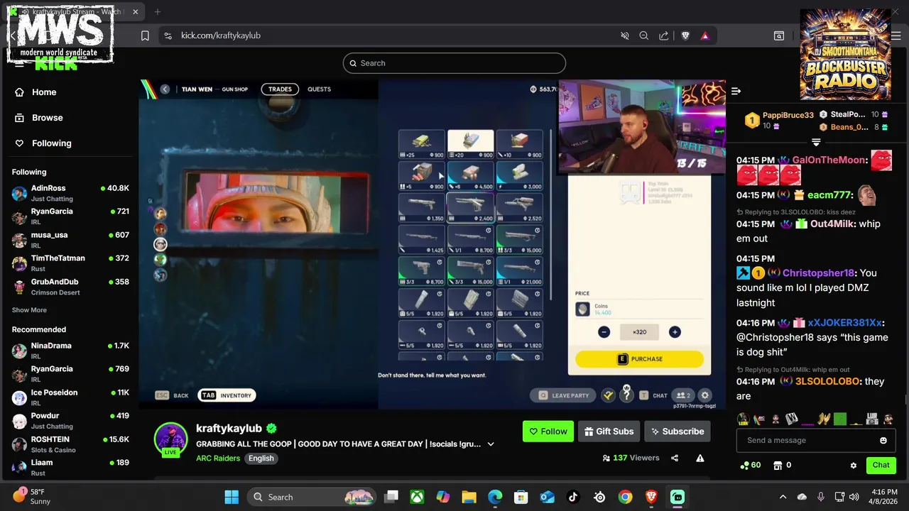Viewport: 909px width, 511px height.
Task: Select the QUESTS tab in the stream
Action: click(x=319, y=89)
